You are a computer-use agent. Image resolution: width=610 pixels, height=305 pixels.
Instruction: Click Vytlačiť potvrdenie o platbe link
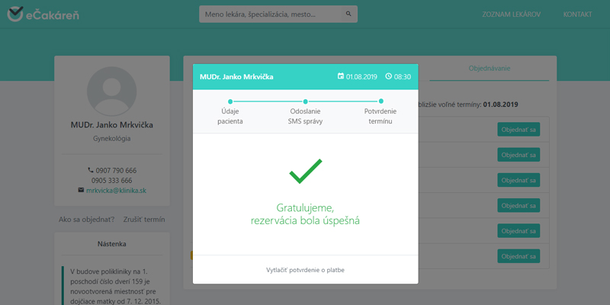tap(305, 270)
